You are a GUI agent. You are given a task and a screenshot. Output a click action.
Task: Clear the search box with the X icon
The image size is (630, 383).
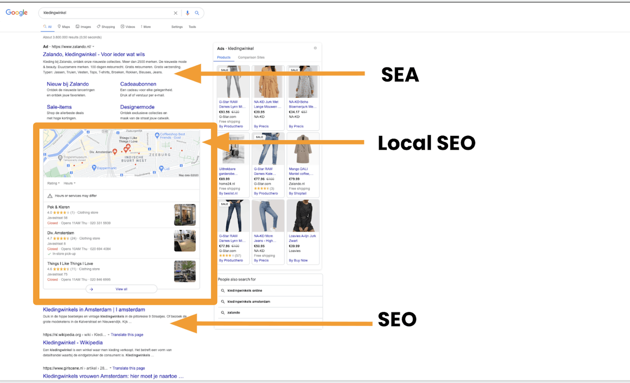click(175, 13)
